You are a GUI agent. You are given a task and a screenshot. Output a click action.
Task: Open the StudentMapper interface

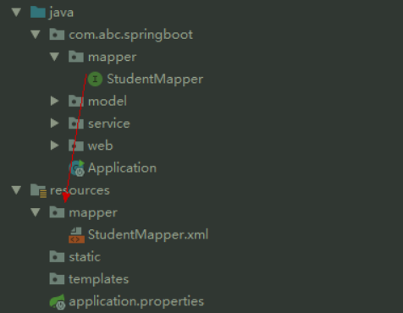155,80
